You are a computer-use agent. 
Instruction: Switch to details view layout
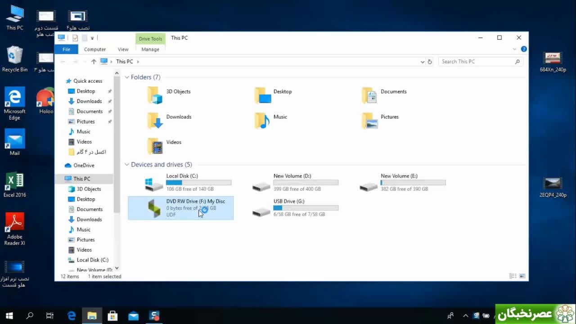pyautogui.click(x=513, y=276)
